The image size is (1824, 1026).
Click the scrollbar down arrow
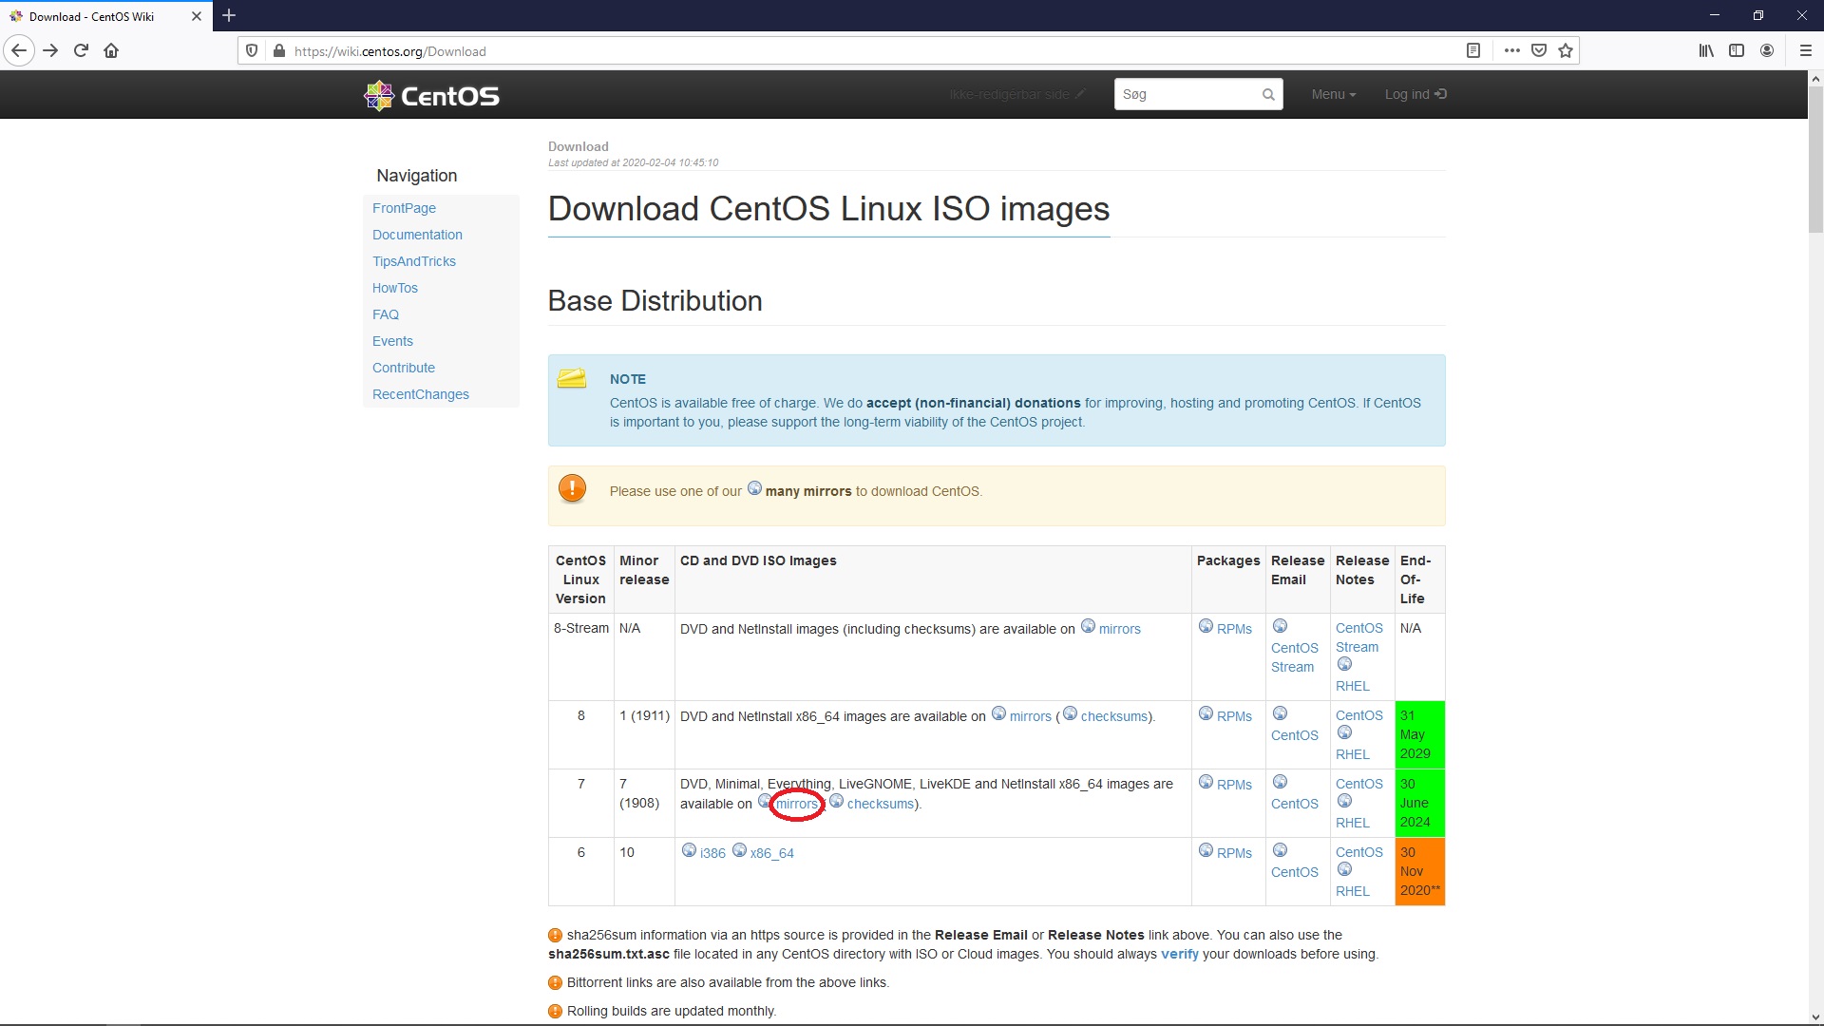[x=1815, y=1016]
